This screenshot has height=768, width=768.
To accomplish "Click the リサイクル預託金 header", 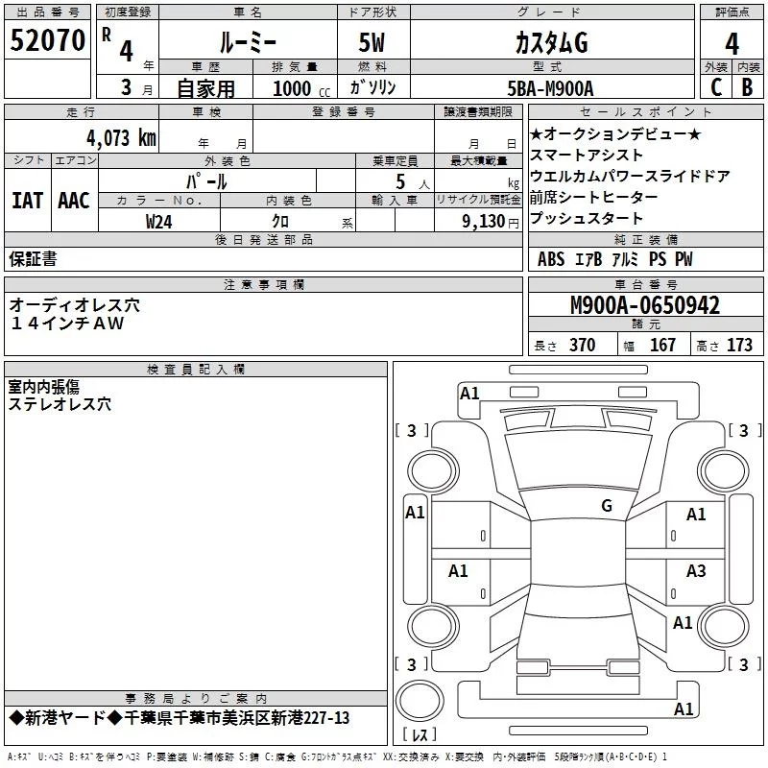I will click(478, 200).
